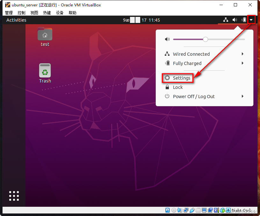260x216 pixels.
Task: Click the padlock icon next to Lock
Action: (x=167, y=87)
